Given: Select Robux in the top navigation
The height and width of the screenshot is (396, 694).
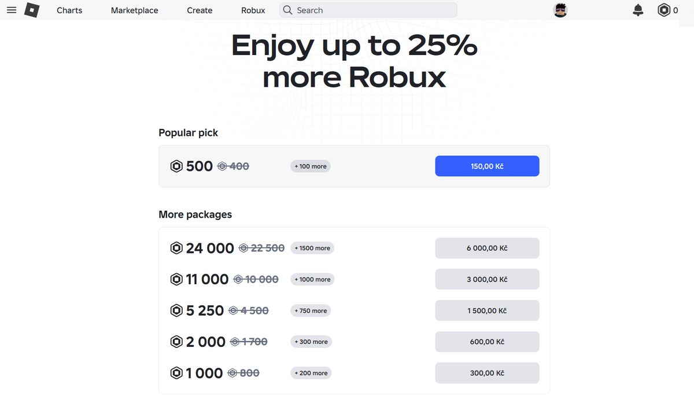Looking at the screenshot, I should click(x=253, y=10).
